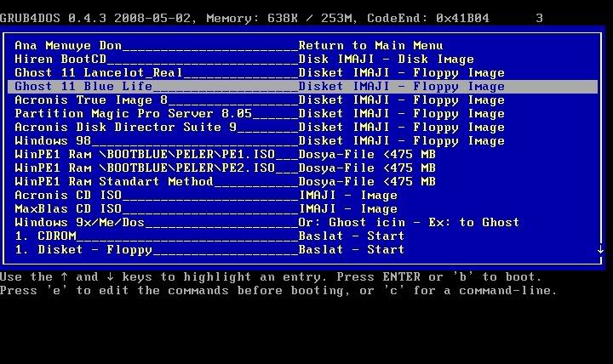Choose Acronis True Image 8 entry

coord(302,100)
